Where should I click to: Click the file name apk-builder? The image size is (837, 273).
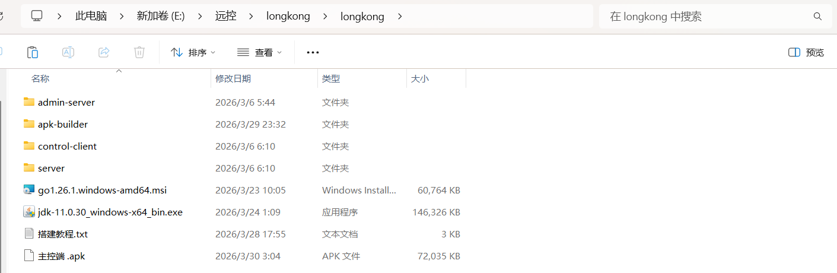(x=63, y=124)
